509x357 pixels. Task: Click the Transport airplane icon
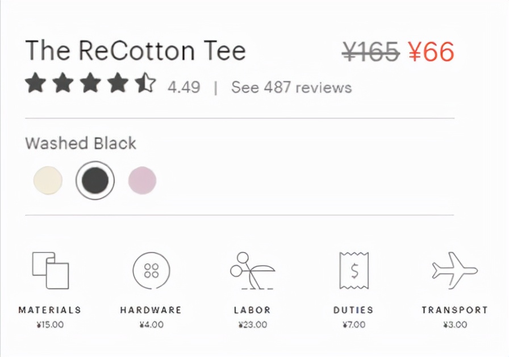pyautogui.click(x=454, y=271)
